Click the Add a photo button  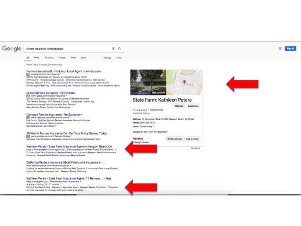pos(192,139)
